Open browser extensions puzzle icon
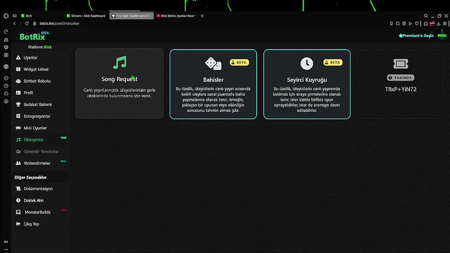The width and height of the screenshot is (450, 253). click(426, 24)
